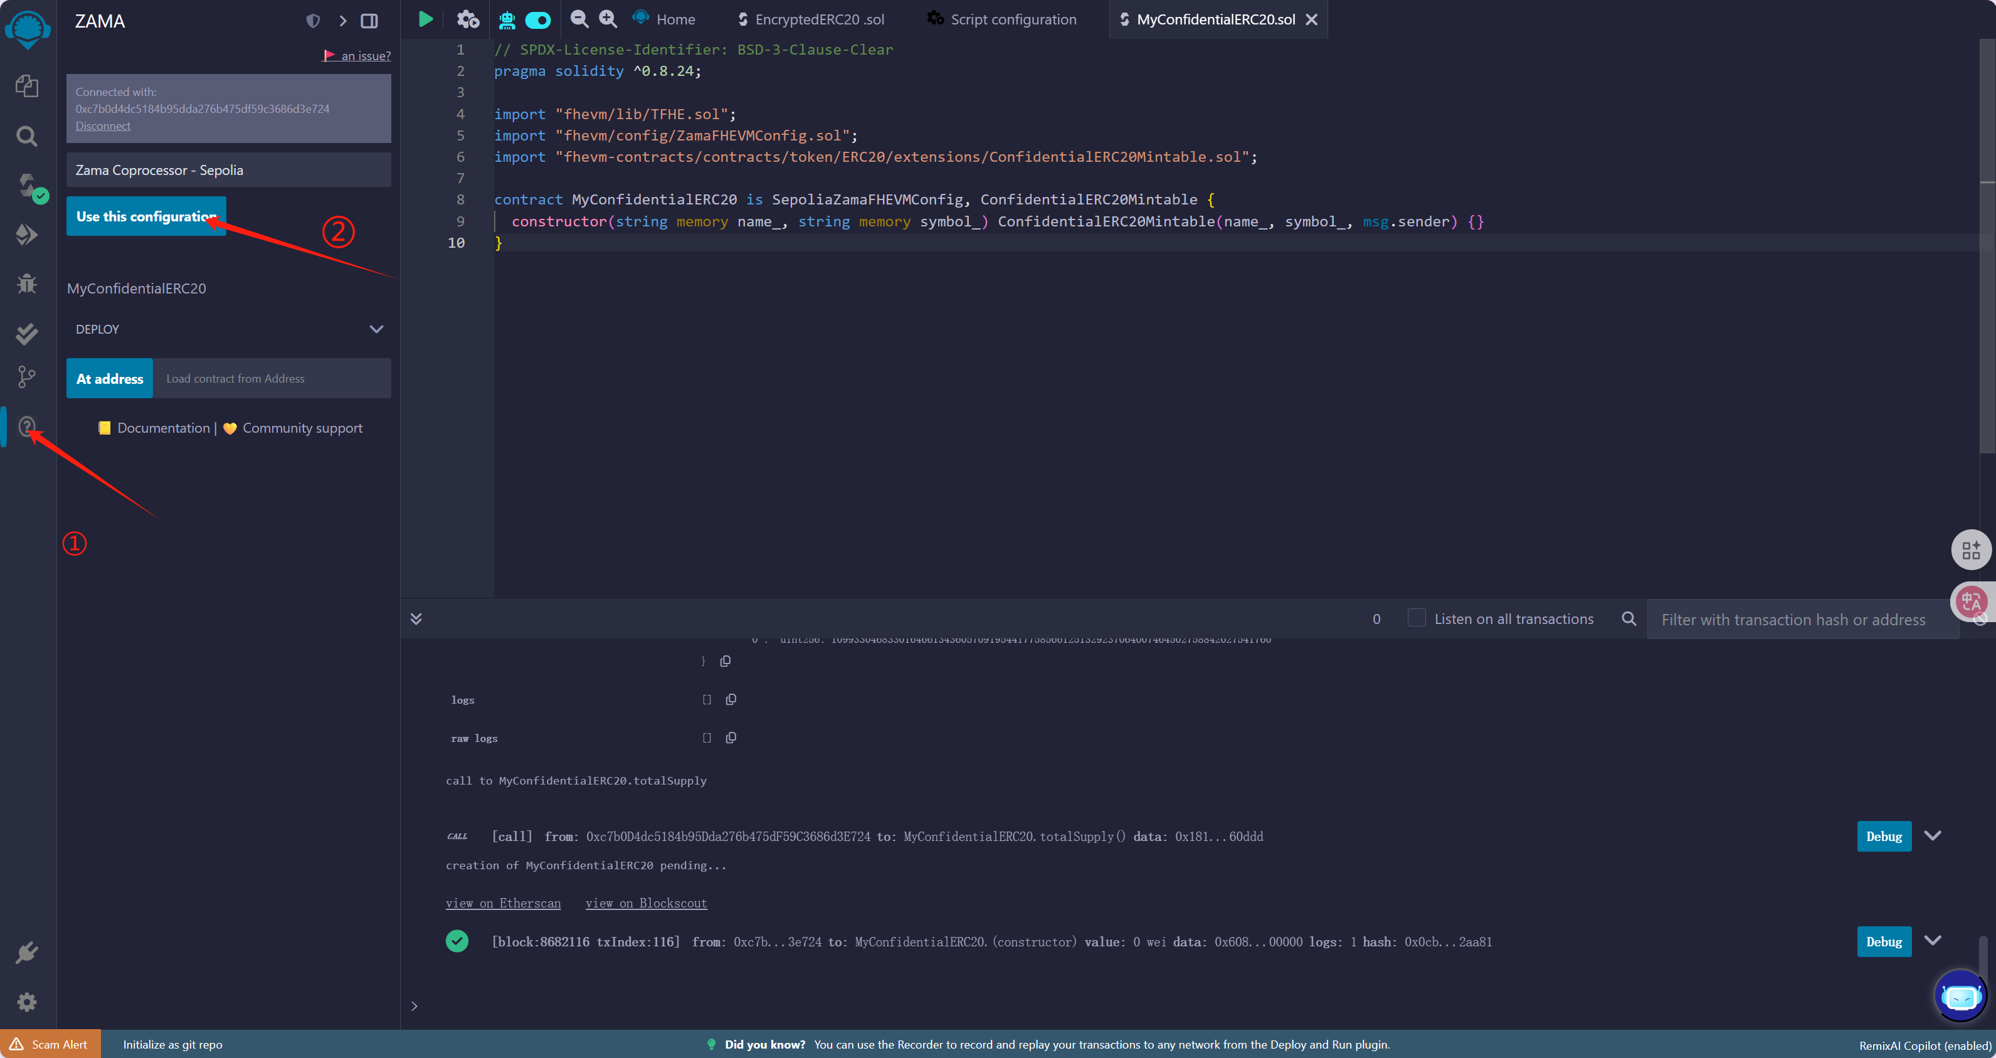Click Use this configuration button

coord(147,216)
